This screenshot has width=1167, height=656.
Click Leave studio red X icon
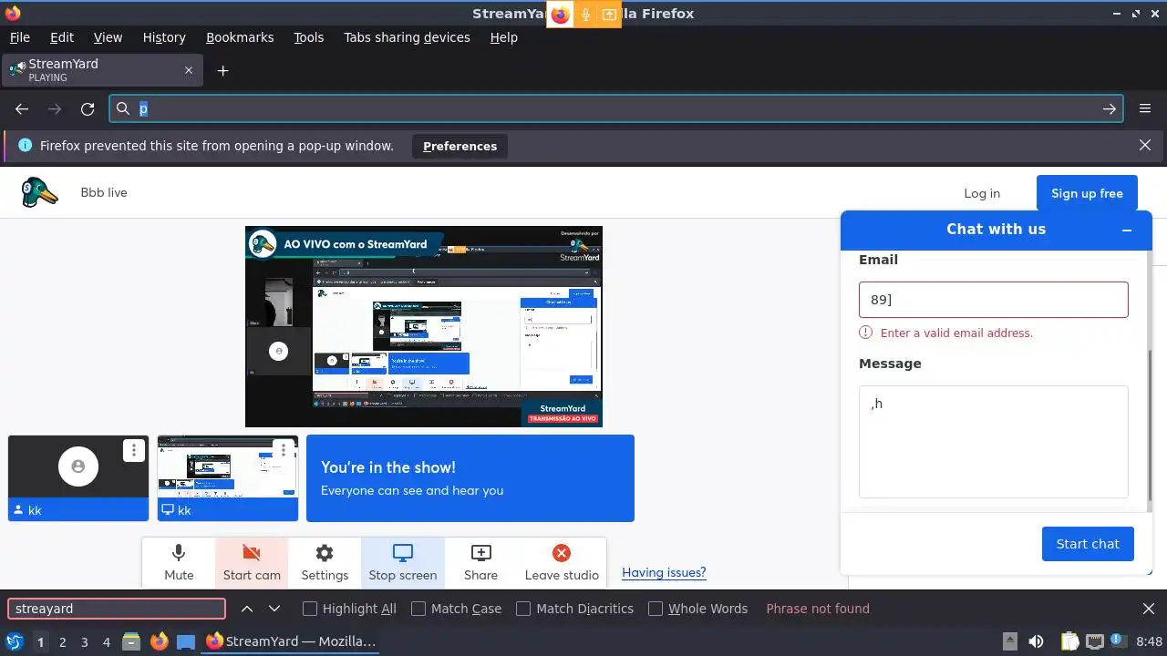tap(562, 552)
